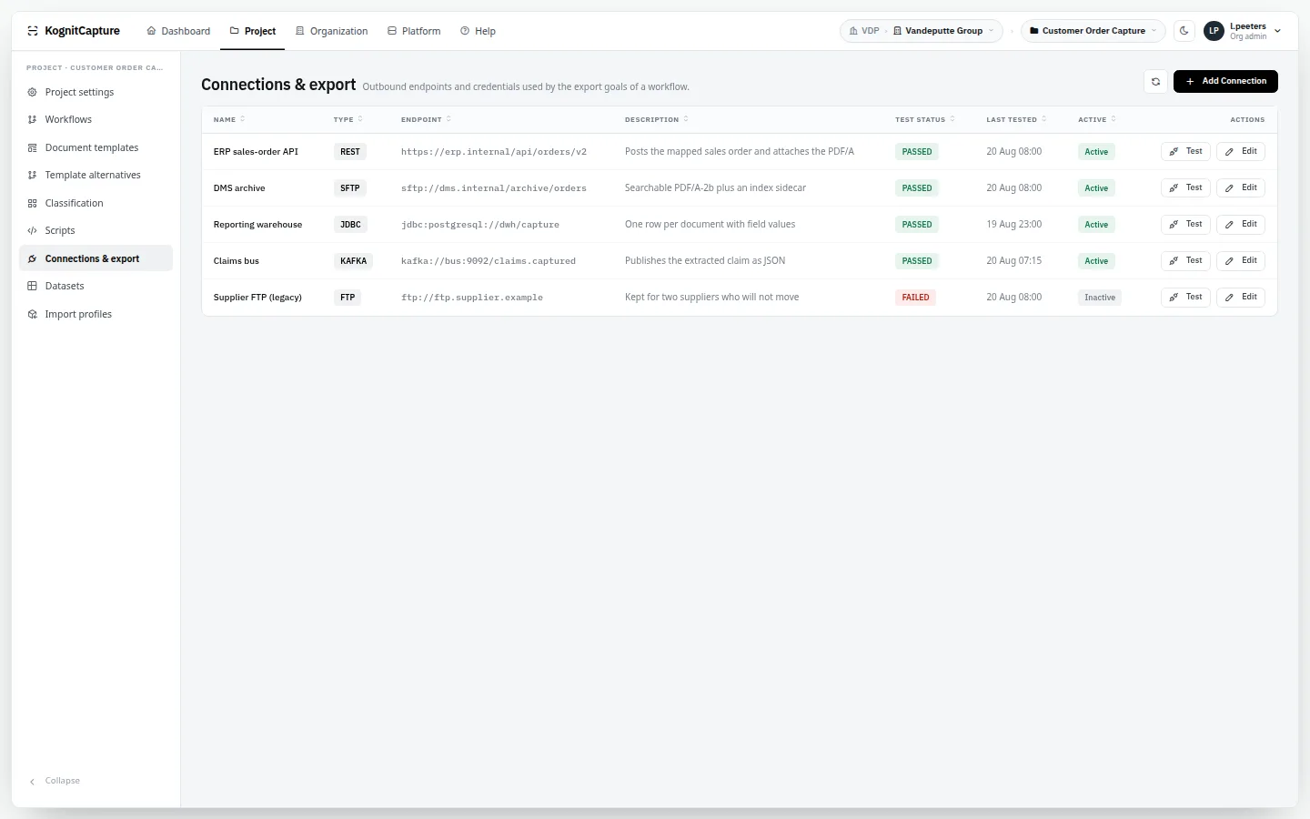Open Datasets from the sidebar
The image size is (1310, 819).
click(x=96, y=286)
